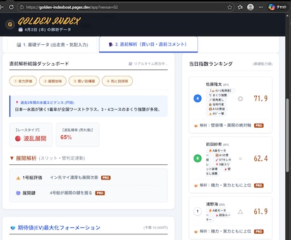Click racer name 浦野海
The image size is (291, 240).
point(212,204)
